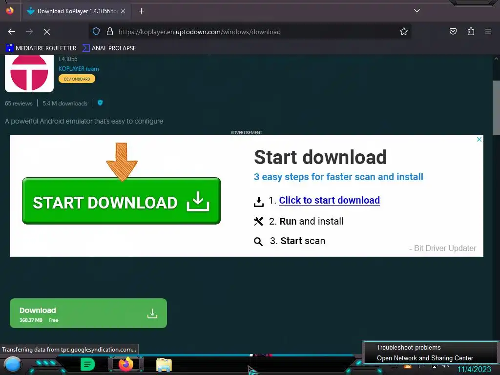Click the site security padlock icon
Viewport: 500px width, 375px height.
110,32
